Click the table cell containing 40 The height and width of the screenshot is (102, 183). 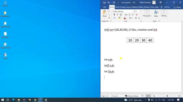coord(150,40)
